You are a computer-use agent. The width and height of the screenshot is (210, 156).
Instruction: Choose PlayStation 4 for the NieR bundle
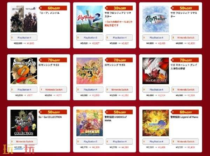click(x=24, y=38)
